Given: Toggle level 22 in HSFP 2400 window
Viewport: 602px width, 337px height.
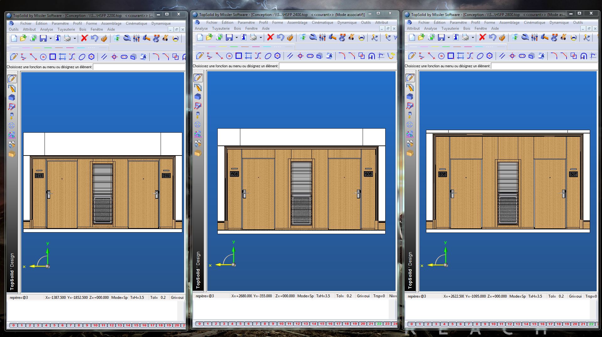Looking at the screenshot, I should tap(379, 324).
